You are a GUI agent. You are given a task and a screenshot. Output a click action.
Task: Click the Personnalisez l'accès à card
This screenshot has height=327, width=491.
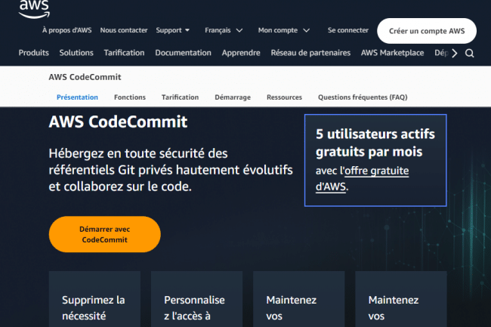(196, 299)
